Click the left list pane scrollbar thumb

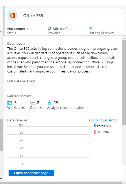(x=1, y=135)
